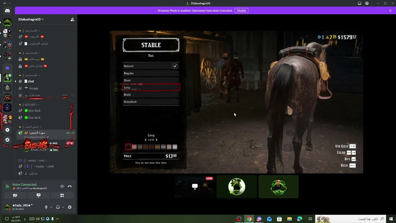This screenshot has height=223, width=396.
Task: Open Microsoft Store taskbar icon
Action: [279, 219]
